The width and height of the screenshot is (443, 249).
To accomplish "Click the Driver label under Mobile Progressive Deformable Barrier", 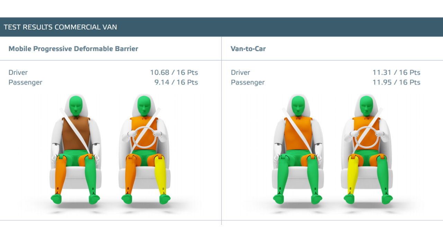I will point(18,73).
